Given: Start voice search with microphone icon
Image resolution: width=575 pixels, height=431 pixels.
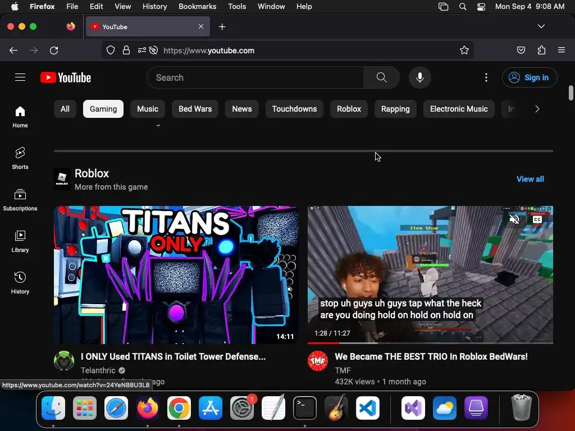Looking at the screenshot, I should pyautogui.click(x=420, y=77).
